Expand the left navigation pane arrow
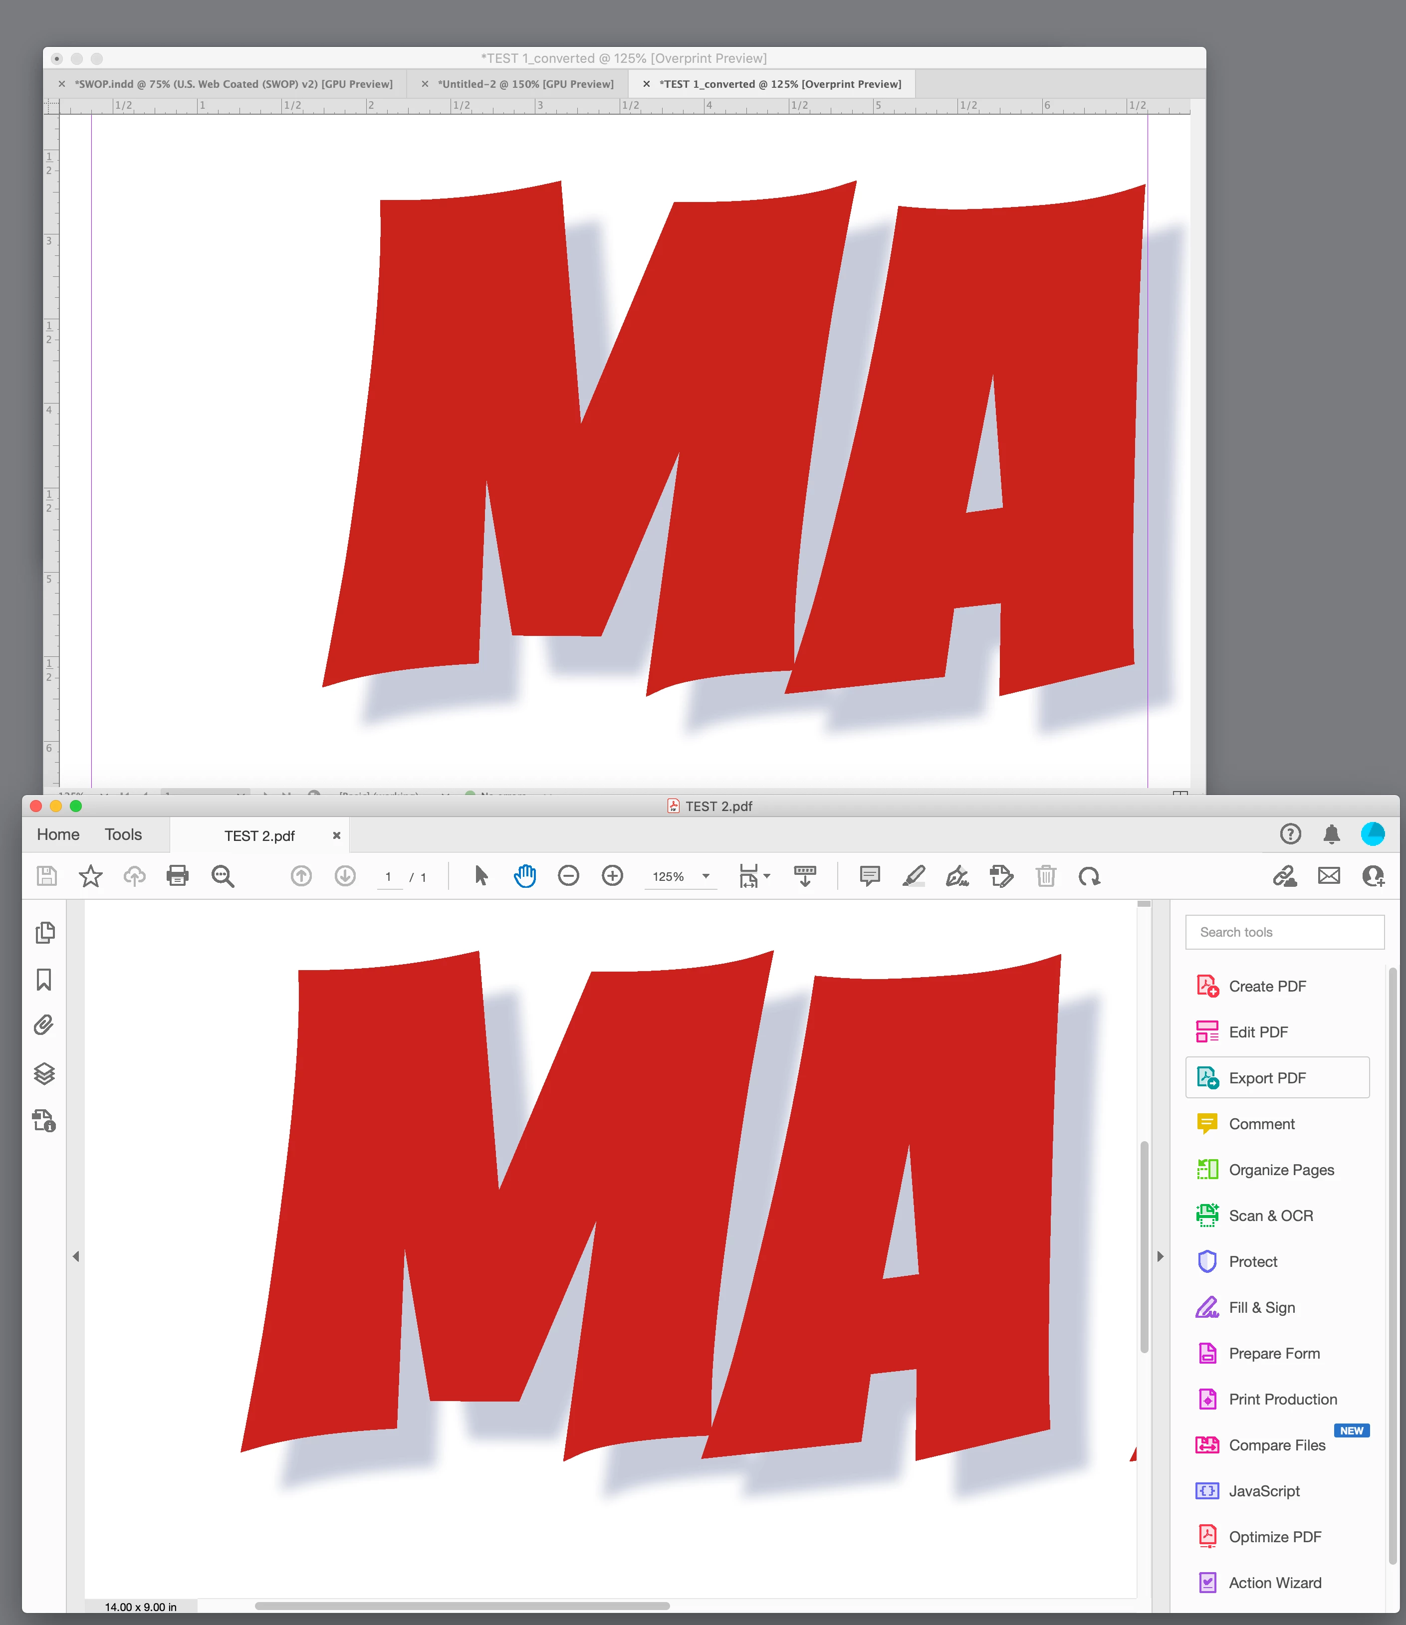Viewport: 1406px width, 1625px height. [76, 1256]
